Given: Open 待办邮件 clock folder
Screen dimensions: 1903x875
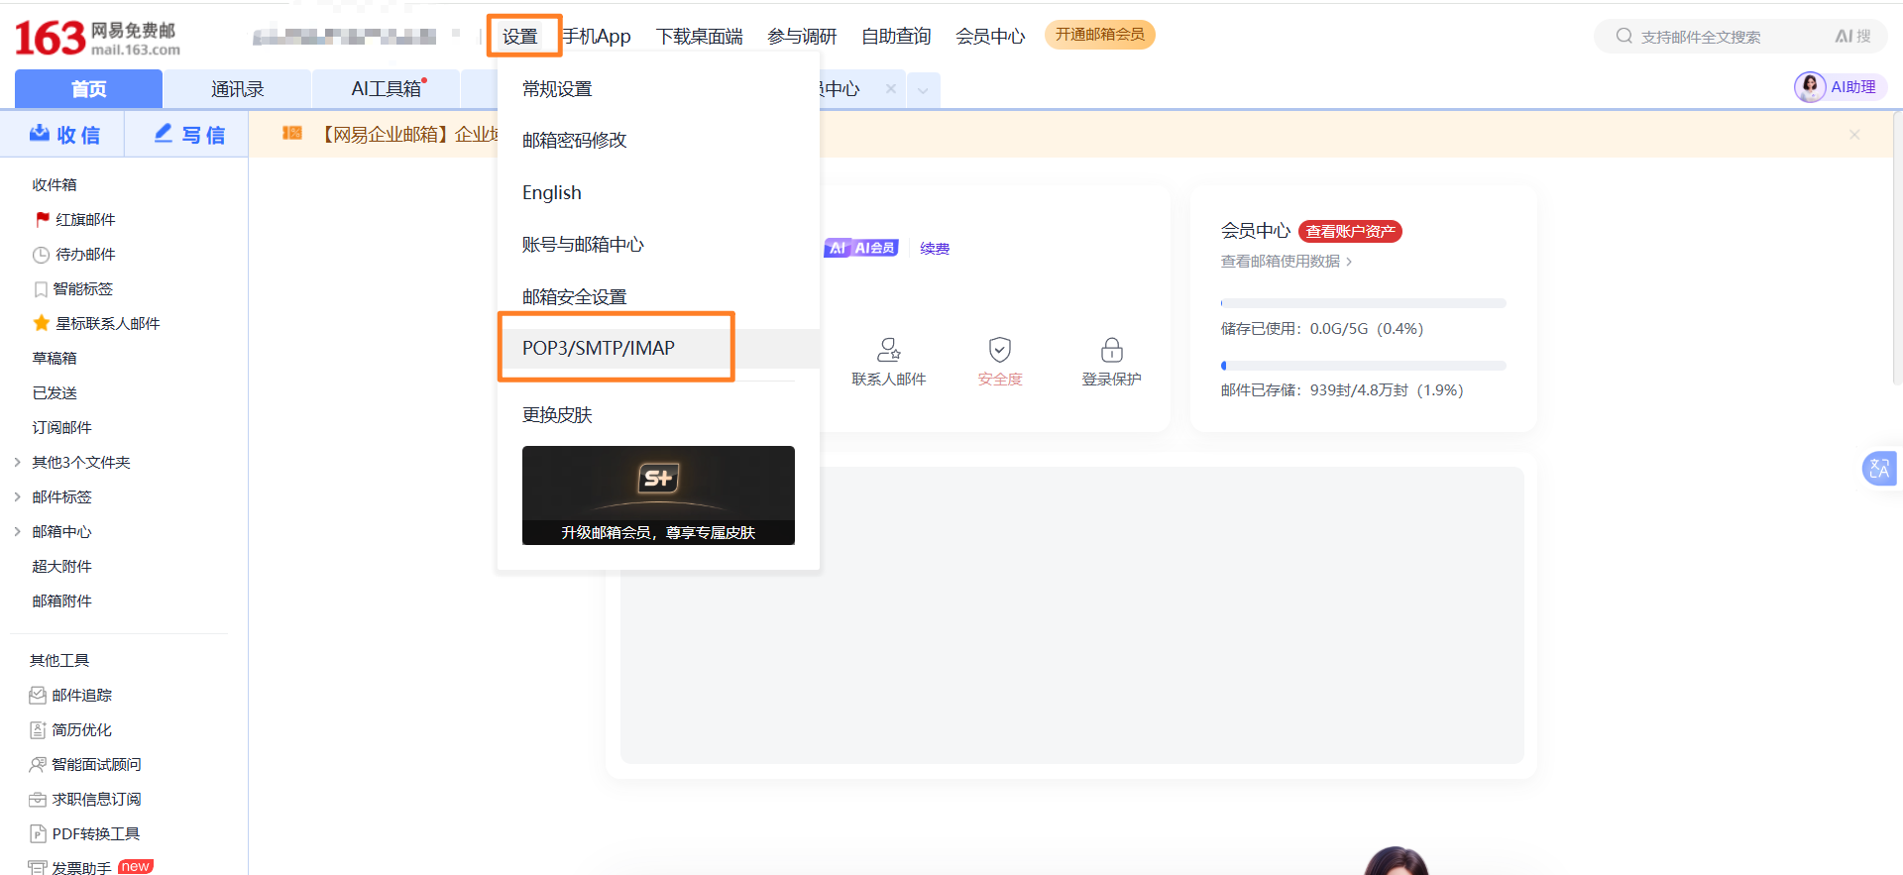Looking at the screenshot, I should (74, 254).
